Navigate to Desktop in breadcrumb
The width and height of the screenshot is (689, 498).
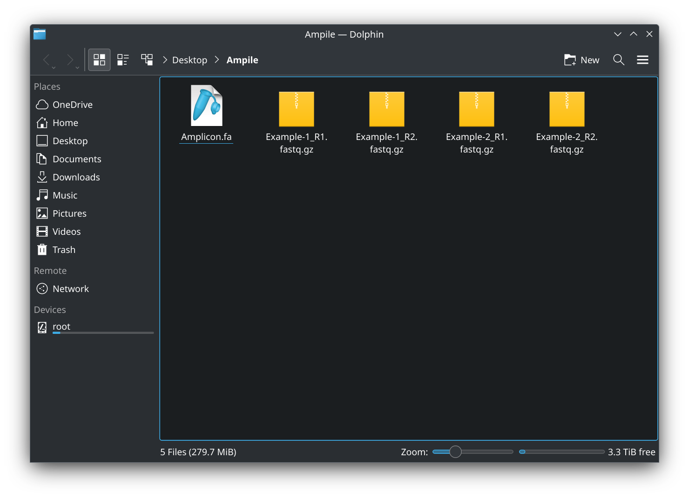[189, 60]
